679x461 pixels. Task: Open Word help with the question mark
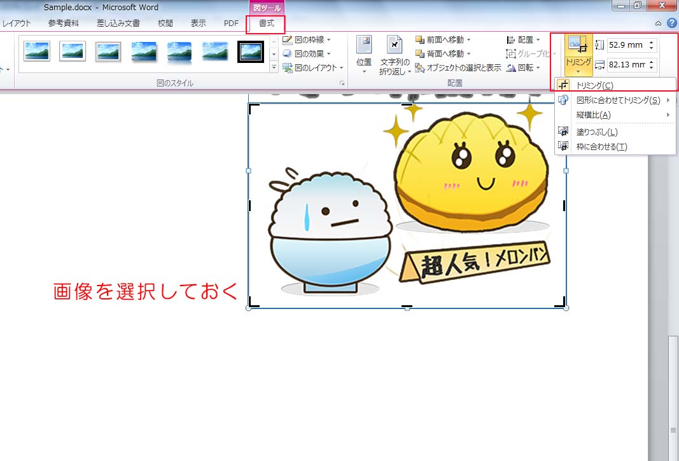click(x=671, y=23)
